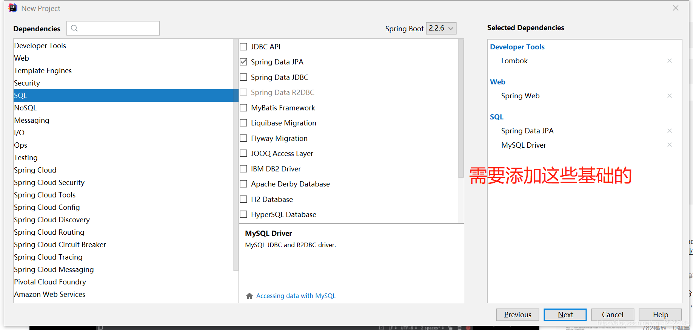This screenshot has width=693, height=330.
Task: Select Spring Cloud Config category
Action: pyautogui.click(x=123, y=207)
